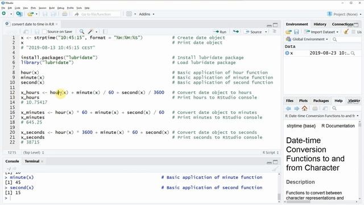Switch to the Help tab
Image resolution: width=364 pixels, height=205 pixels.
coord(338,101)
